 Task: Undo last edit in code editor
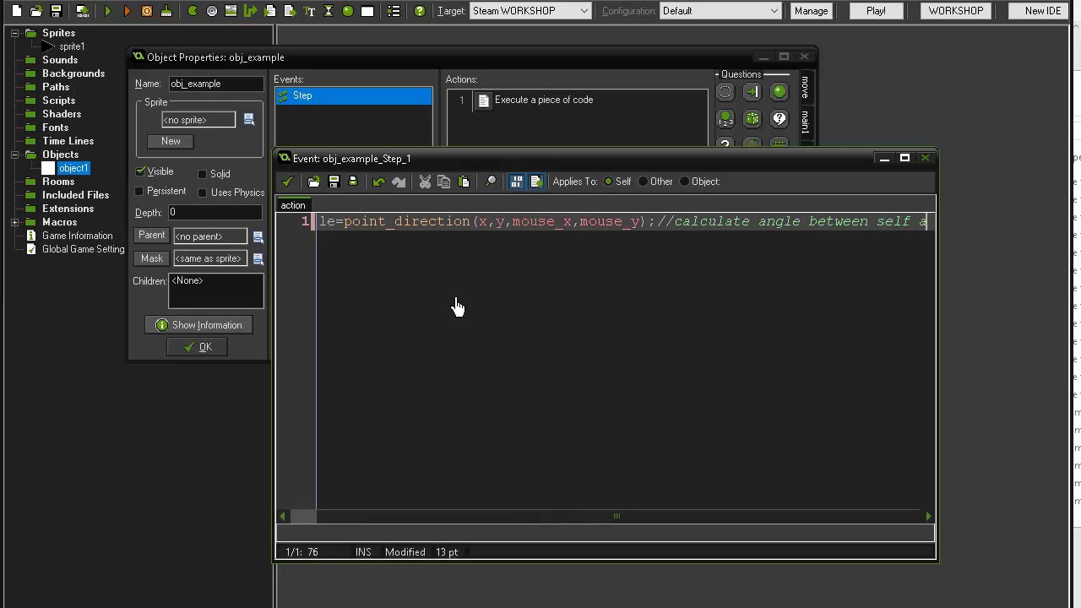(x=379, y=182)
